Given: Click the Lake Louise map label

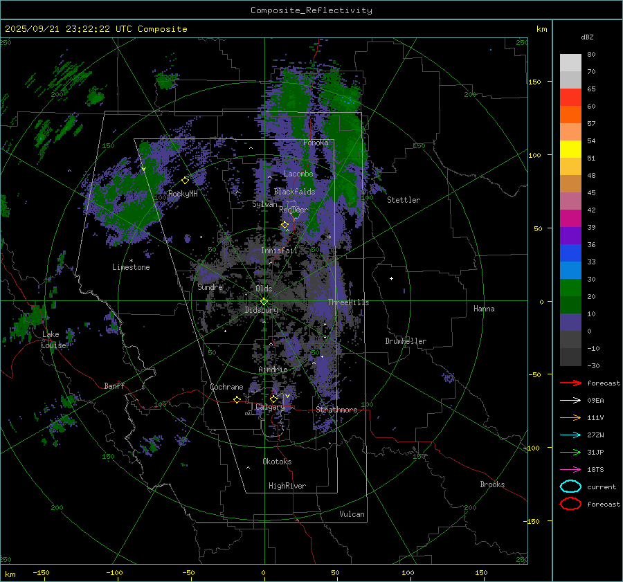Looking at the screenshot, I should [53, 340].
